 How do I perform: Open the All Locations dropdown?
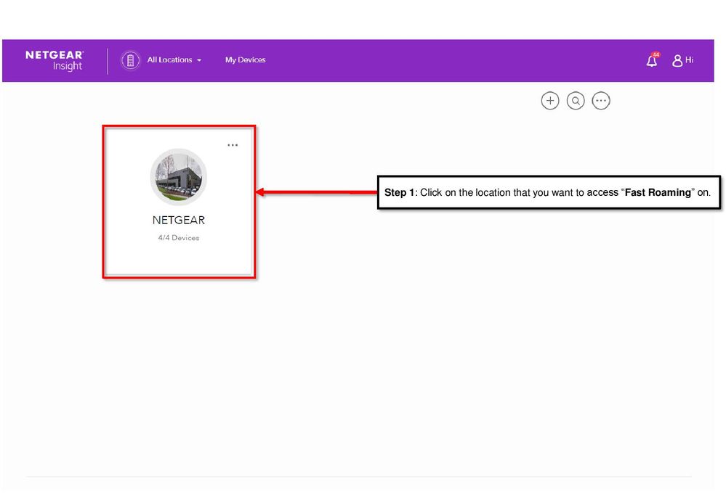tap(174, 60)
